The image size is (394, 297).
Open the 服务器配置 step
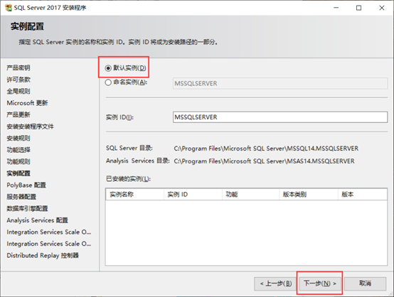[x=21, y=197]
